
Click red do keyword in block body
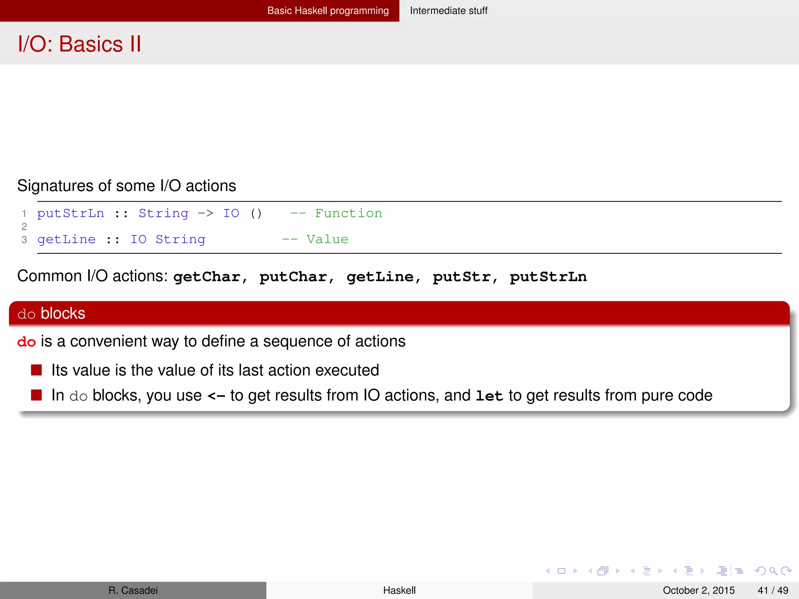pos(27,342)
